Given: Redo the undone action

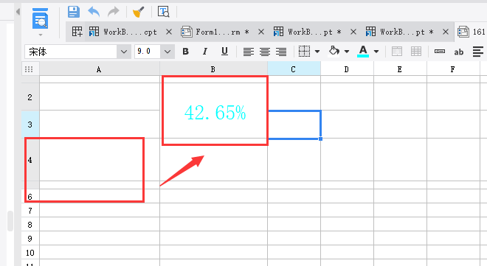Looking at the screenshot, I should coord(114,12).
